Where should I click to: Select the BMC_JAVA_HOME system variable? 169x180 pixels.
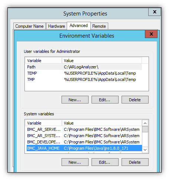tap(84, 148)
